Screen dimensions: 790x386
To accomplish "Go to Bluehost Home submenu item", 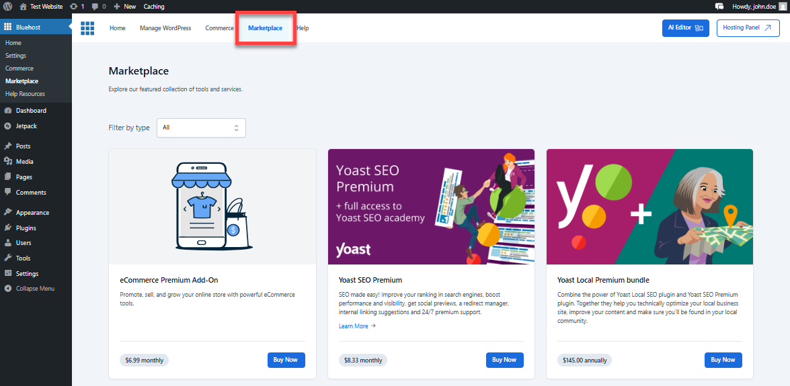I will point(13,43).
